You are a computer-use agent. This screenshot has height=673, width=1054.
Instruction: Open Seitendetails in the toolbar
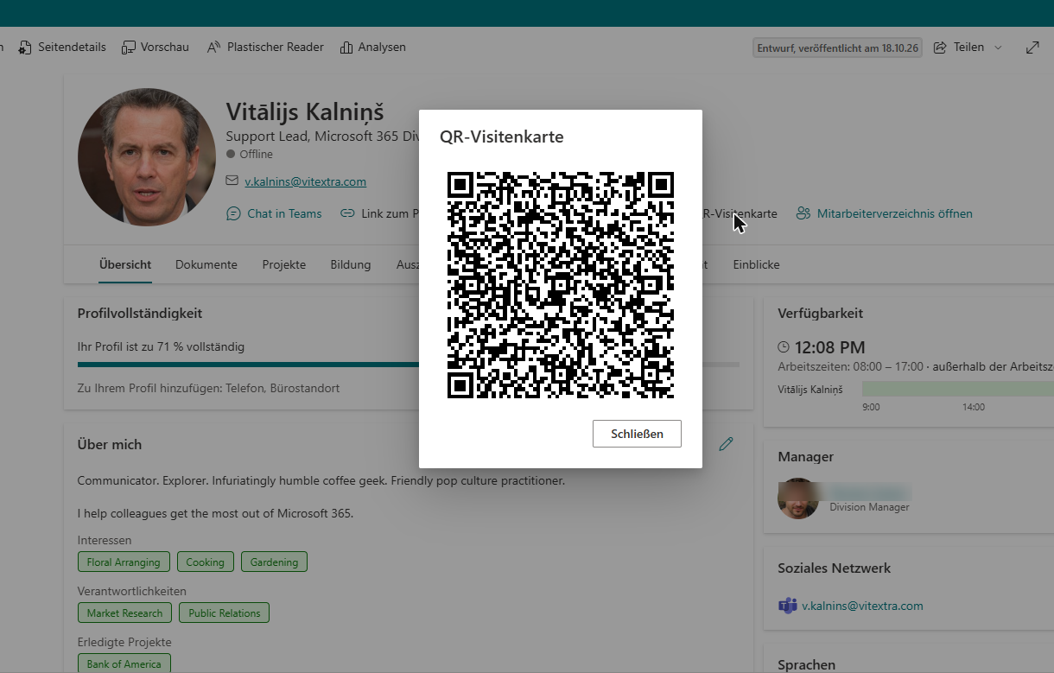(61, 48)
